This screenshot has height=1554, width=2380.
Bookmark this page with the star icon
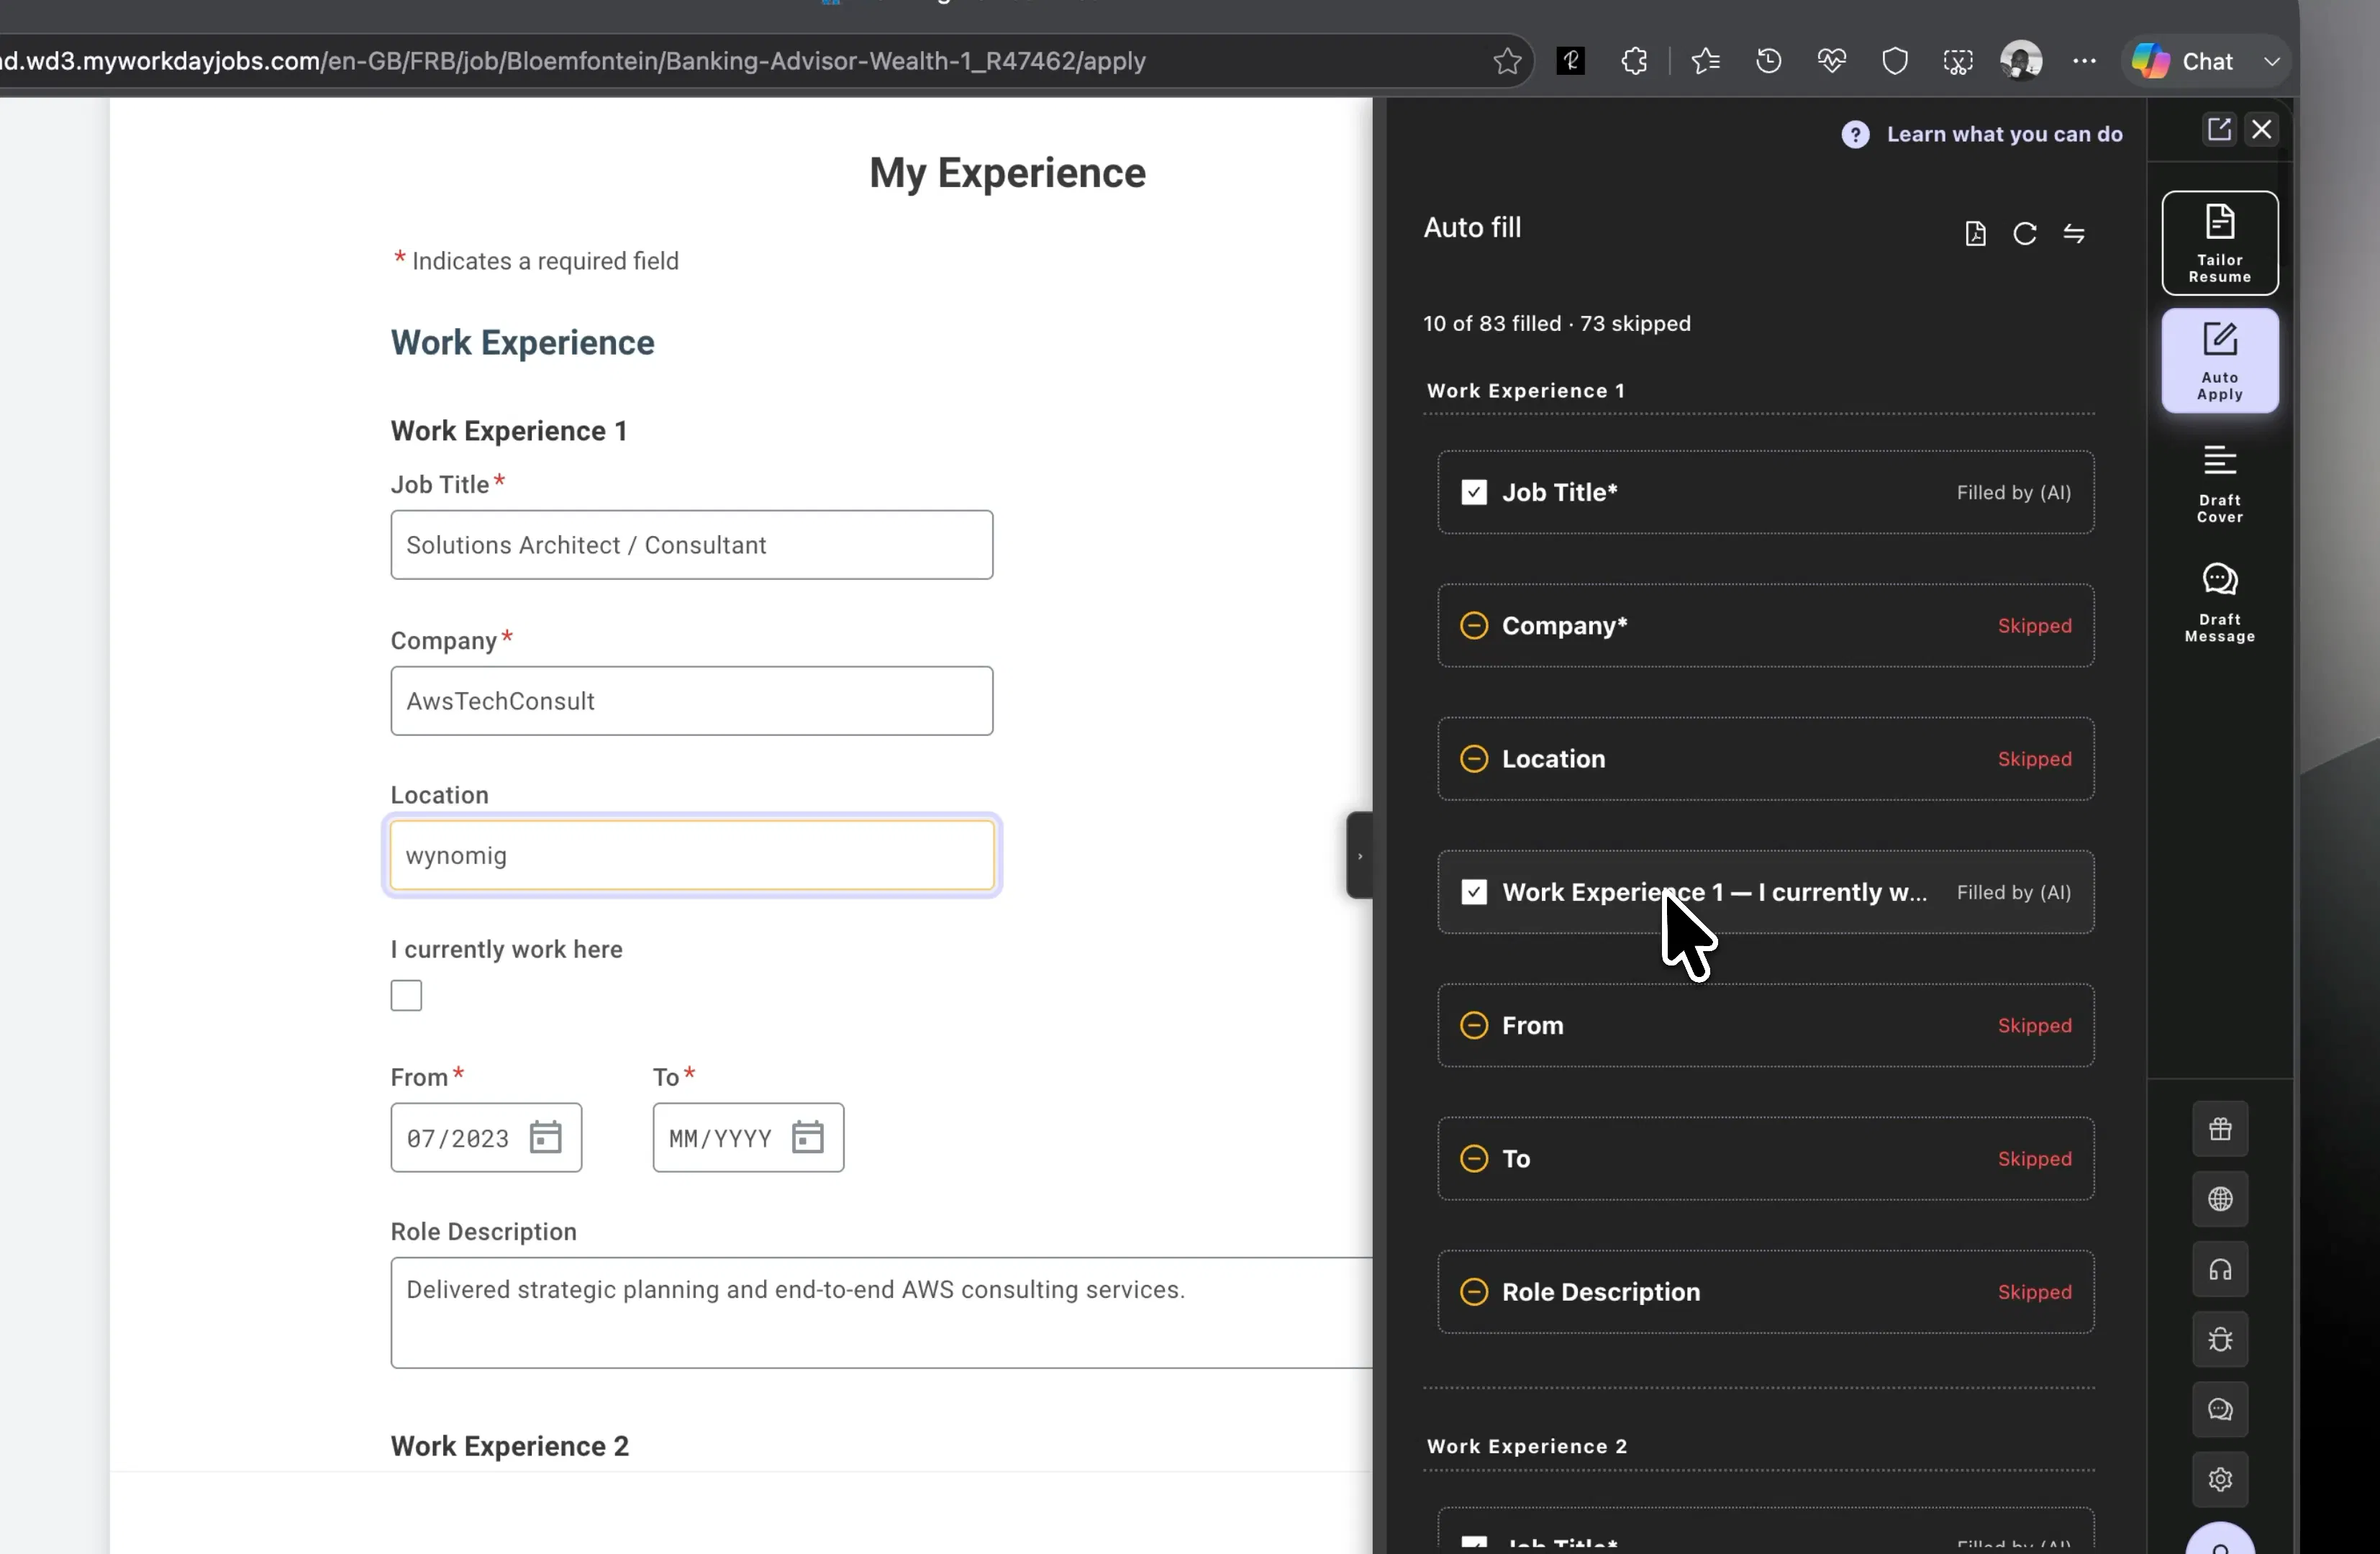point(1507,61)
